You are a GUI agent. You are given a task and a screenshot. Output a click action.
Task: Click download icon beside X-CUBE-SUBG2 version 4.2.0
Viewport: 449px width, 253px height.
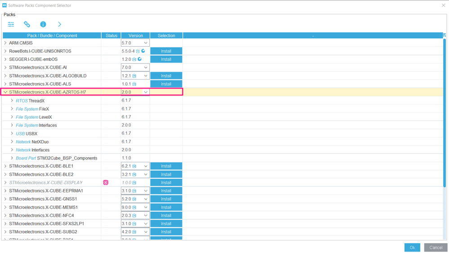coord(134,232)
